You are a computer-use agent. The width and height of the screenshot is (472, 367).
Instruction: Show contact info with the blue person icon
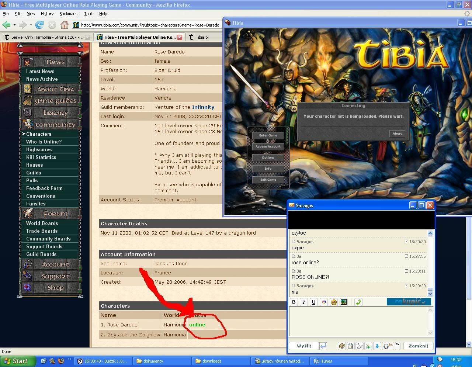(x=377, y=346)
